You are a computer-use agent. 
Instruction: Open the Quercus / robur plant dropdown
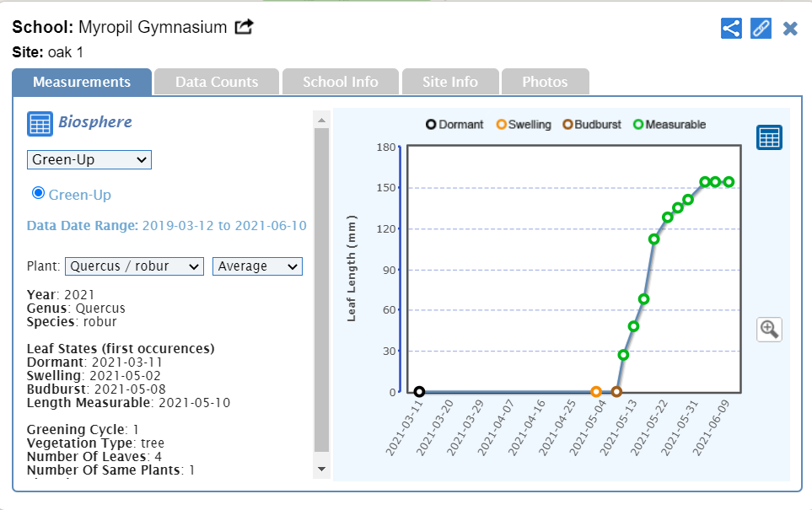(134, 266)
